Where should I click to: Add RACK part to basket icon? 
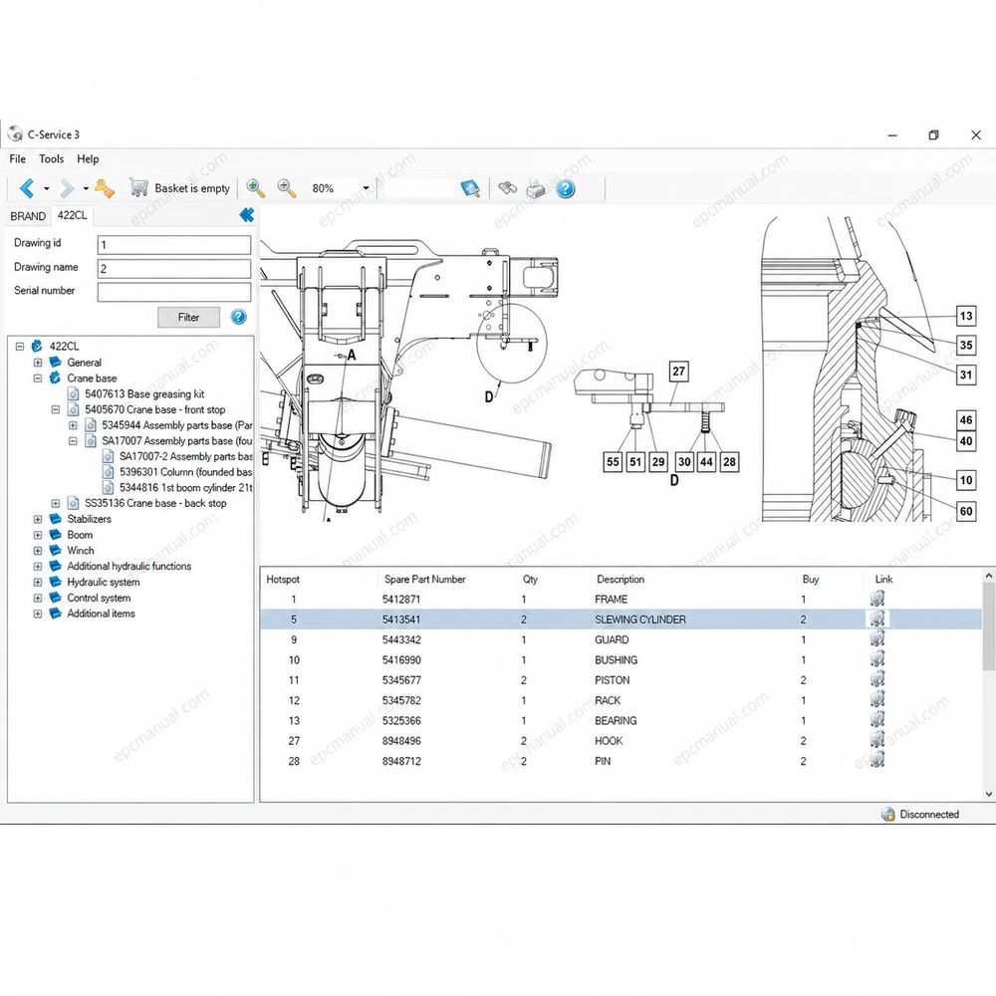pos(877,700)
